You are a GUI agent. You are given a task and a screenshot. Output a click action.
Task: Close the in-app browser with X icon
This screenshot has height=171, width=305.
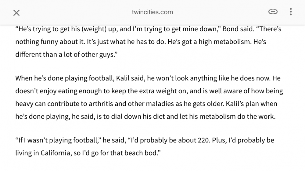[x=16, y=13]
